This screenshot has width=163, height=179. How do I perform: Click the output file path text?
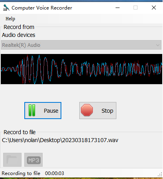(60, 140)
